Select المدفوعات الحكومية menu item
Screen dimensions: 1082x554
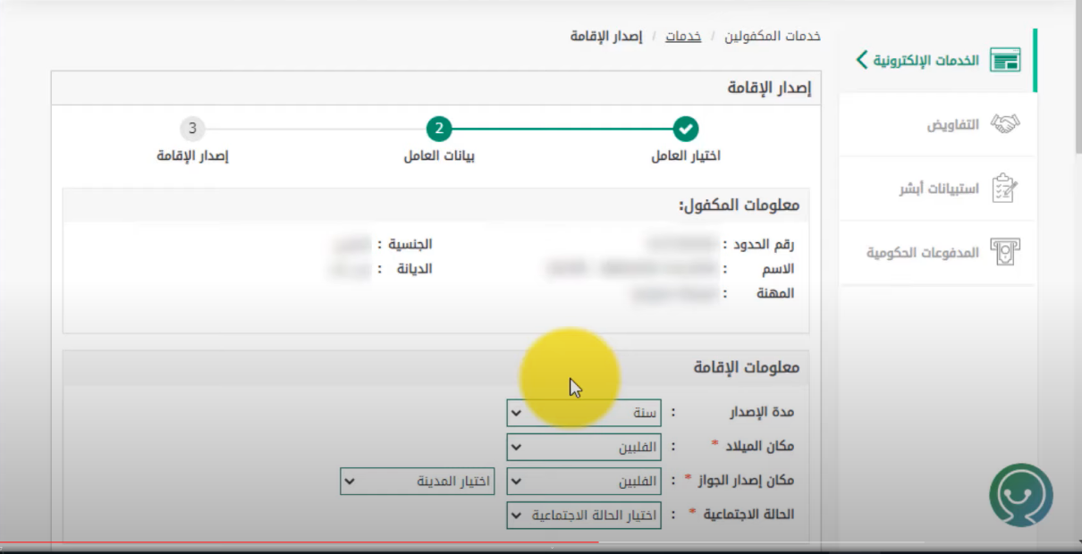(x=937, y=253)
